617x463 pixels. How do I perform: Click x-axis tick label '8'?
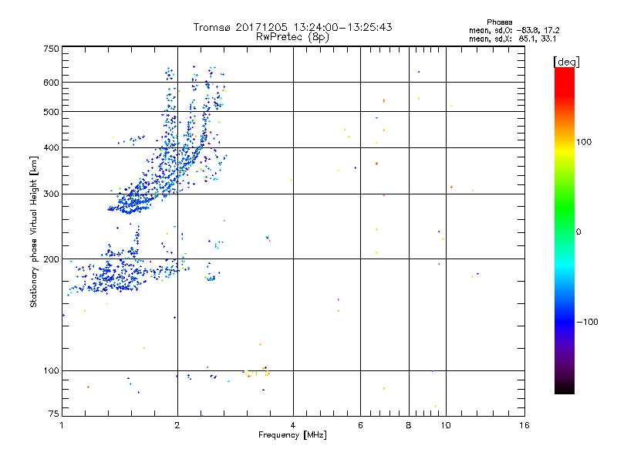[409, 425]
